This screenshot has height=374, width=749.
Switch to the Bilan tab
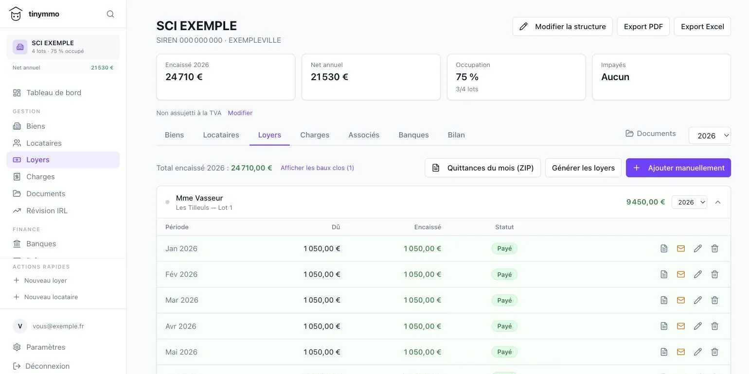456,135
